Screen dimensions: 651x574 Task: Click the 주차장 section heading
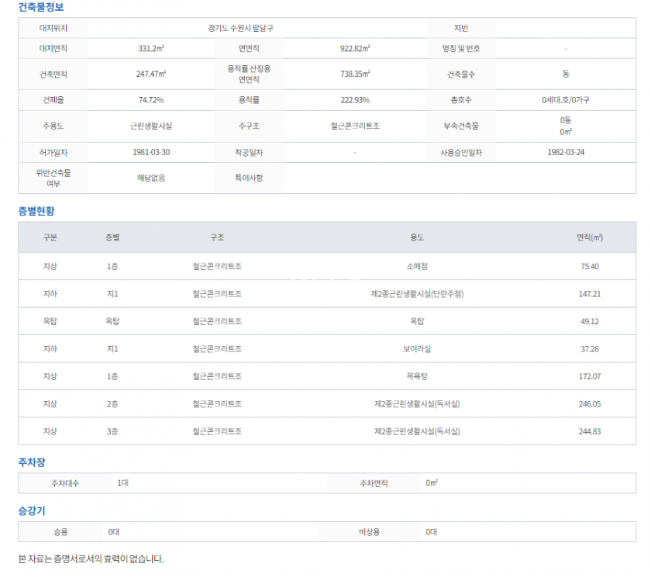point(32,462)
